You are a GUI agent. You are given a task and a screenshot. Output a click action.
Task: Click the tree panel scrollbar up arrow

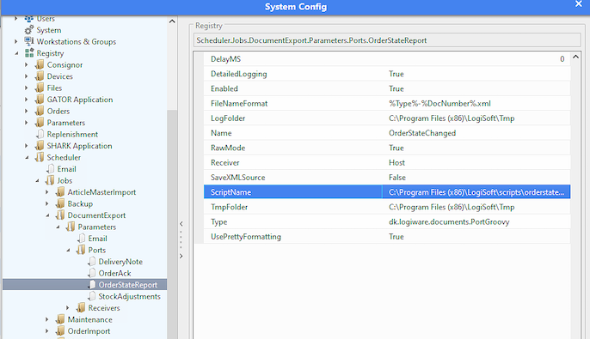tap(172, 21)
